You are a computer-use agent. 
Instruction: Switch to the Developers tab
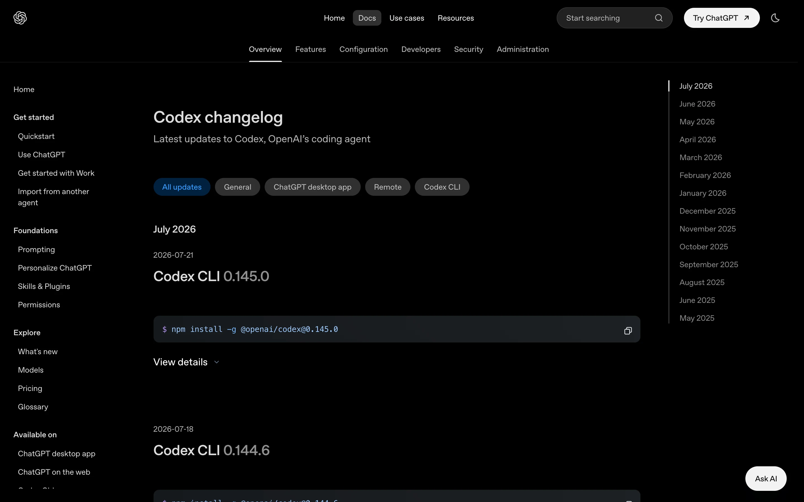(x=421, y=49)
